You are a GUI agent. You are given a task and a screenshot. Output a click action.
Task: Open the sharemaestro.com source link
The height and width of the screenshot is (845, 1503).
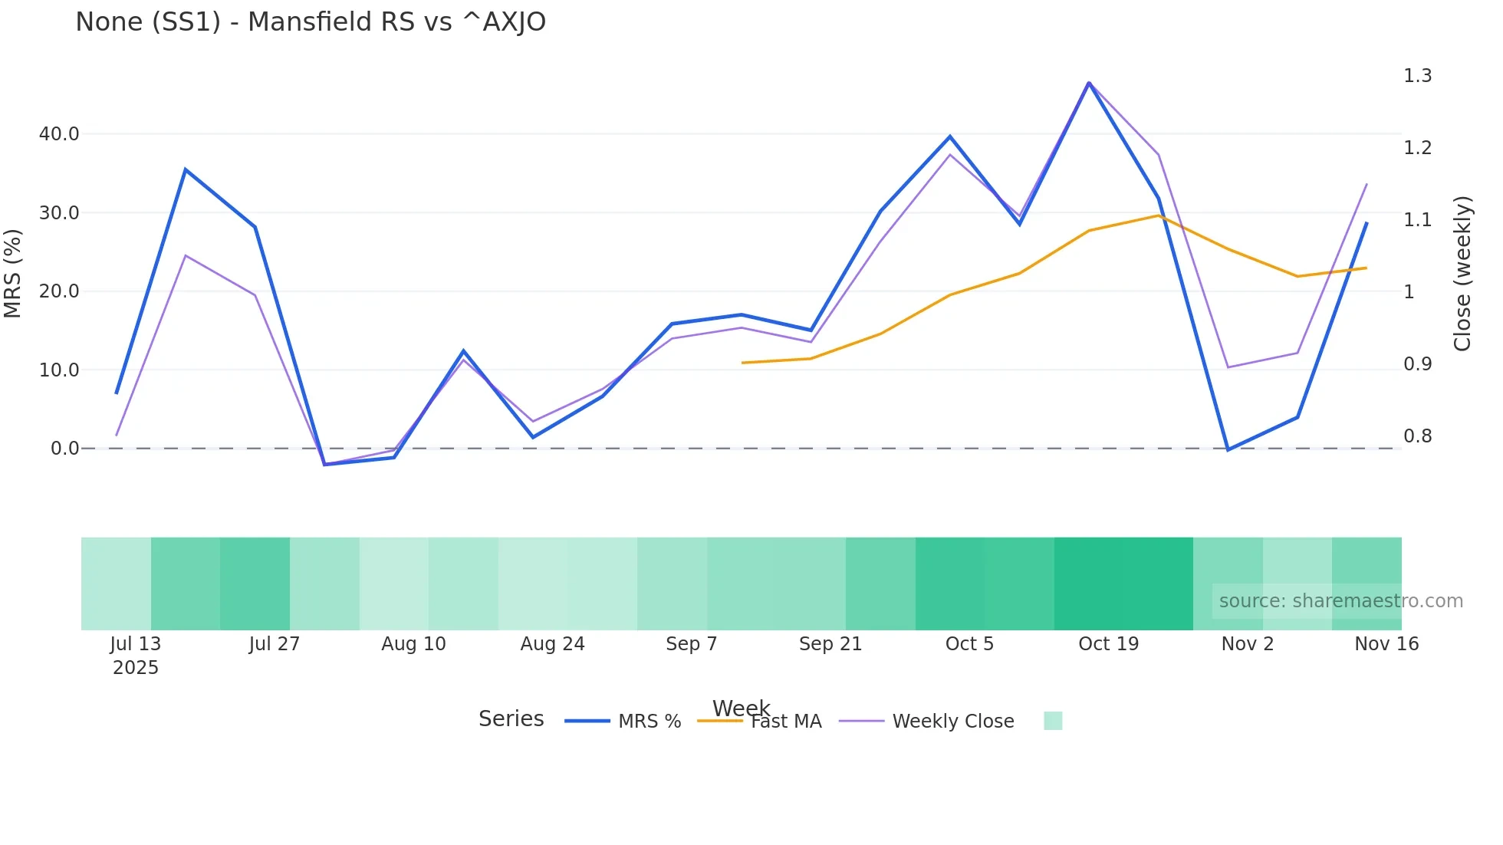click(1340, 601)
